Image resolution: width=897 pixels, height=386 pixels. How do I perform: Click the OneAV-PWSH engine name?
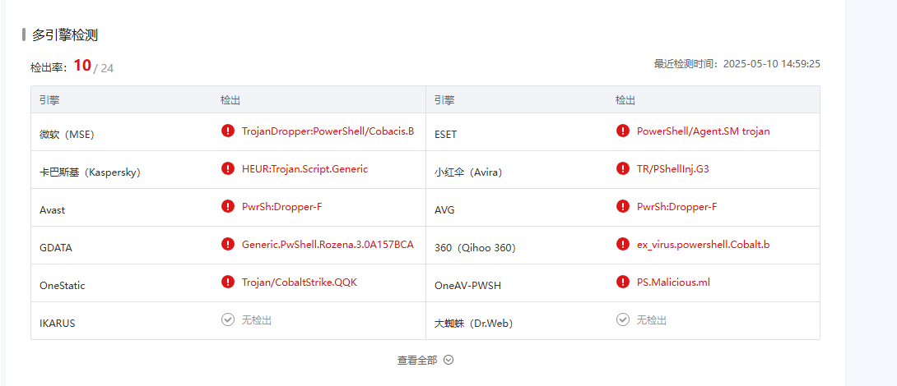pos(467,286)
